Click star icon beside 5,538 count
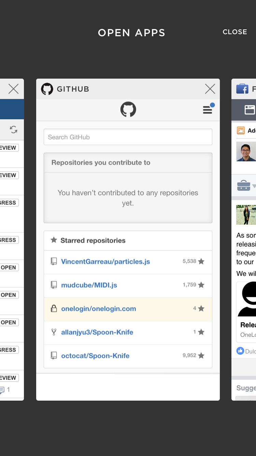The height and width of the screenshot is (456, 256). coord(201,261)
